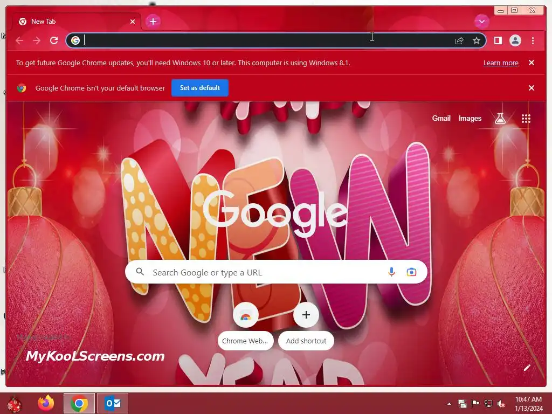
Task: Click the search magnifier in the Google box
Action: [x=140, y=272]
